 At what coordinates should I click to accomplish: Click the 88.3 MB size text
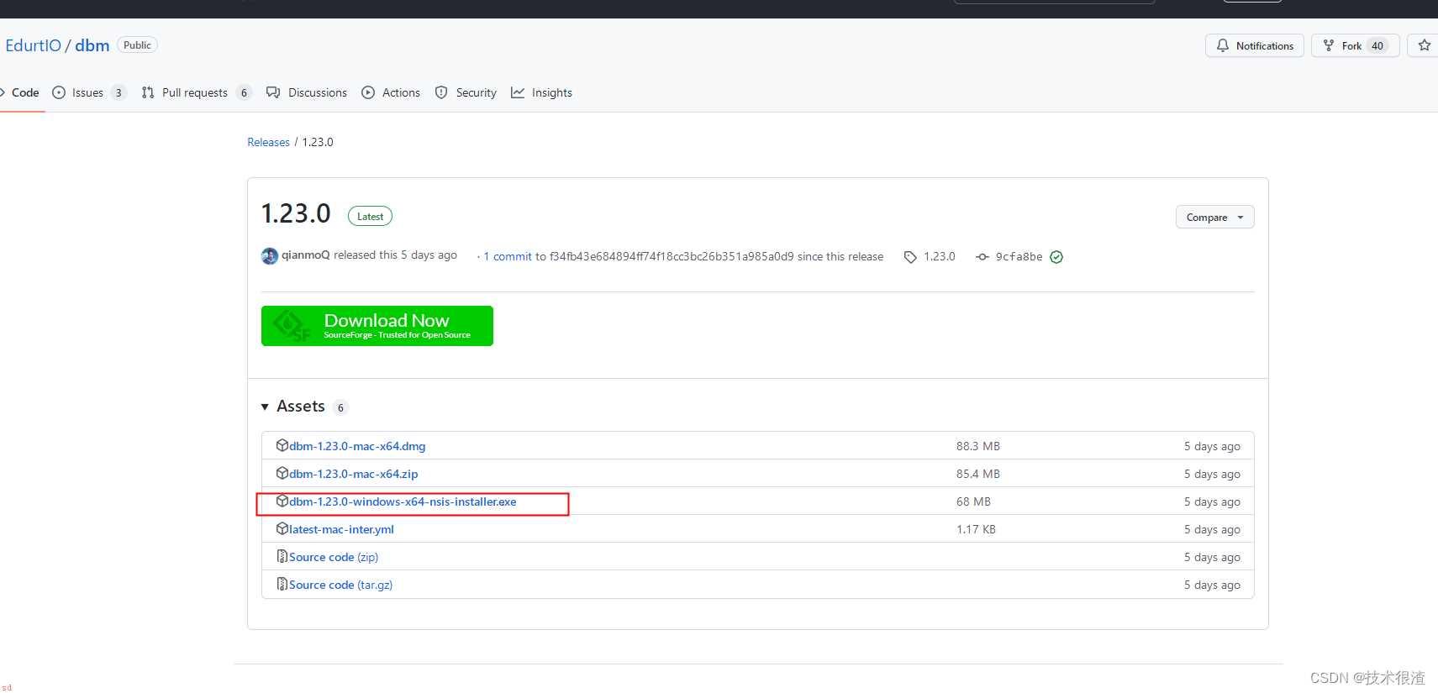coord(978,446)
